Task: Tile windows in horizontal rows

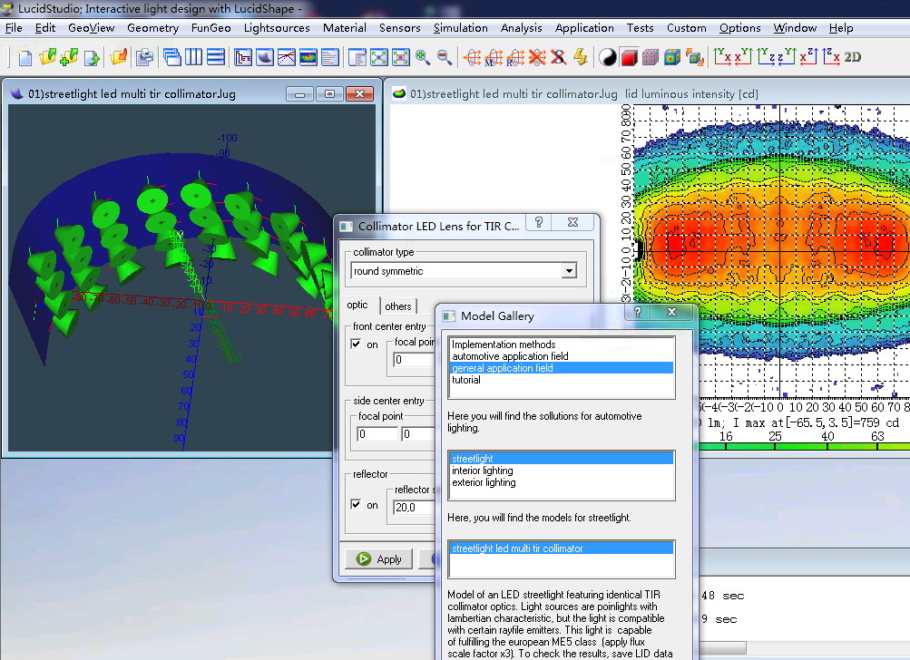Action: click(215, 57)
